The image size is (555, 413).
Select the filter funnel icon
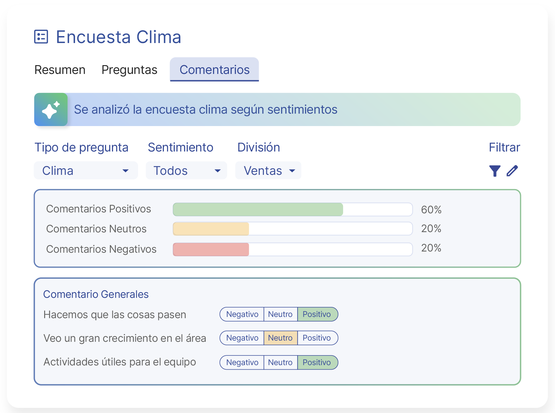pos(494,171)
